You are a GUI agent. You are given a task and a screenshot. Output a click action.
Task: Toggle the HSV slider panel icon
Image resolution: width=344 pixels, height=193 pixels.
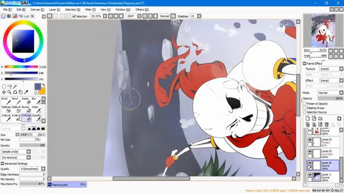[x=15, y=16]
